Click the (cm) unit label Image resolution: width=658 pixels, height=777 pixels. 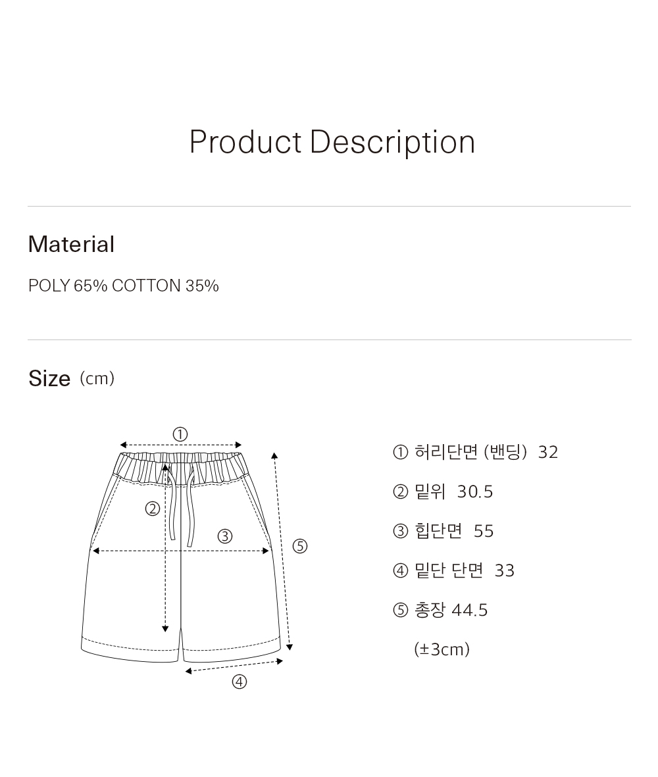tap(97, 378)
